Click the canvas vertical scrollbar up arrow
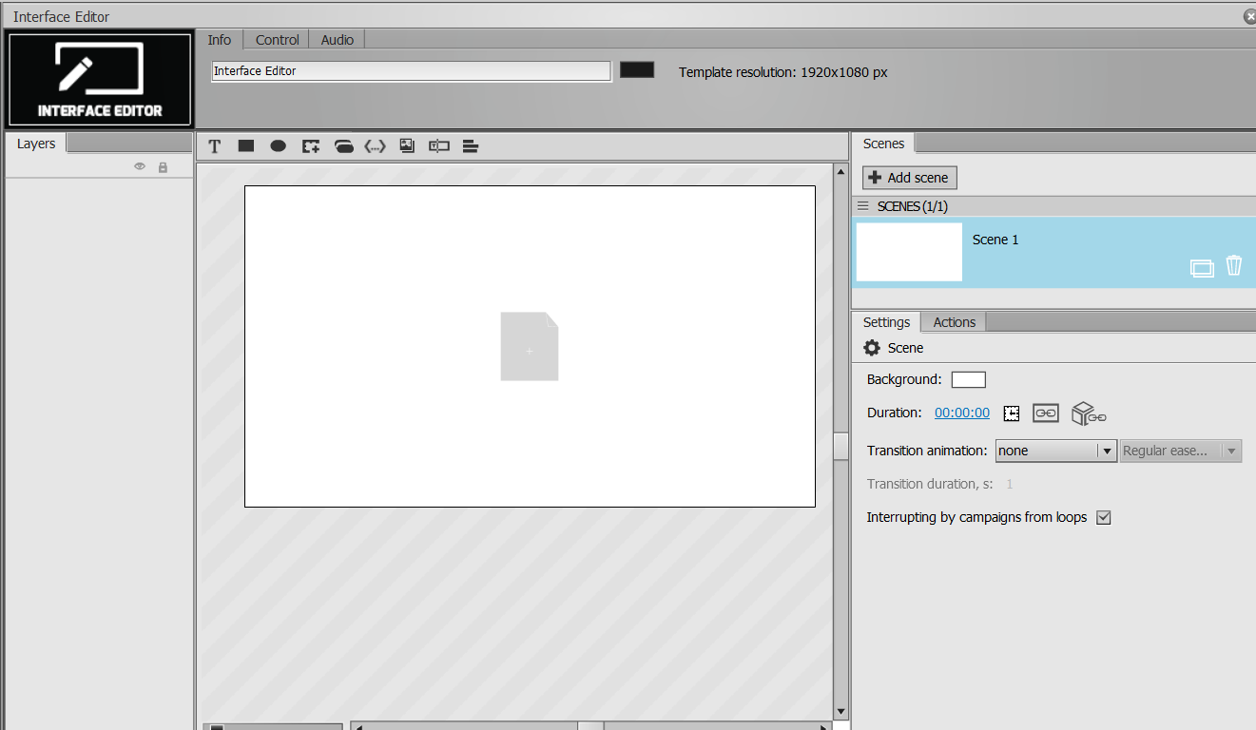Viewport: 1256px width, 730px height. click(840, 172)
